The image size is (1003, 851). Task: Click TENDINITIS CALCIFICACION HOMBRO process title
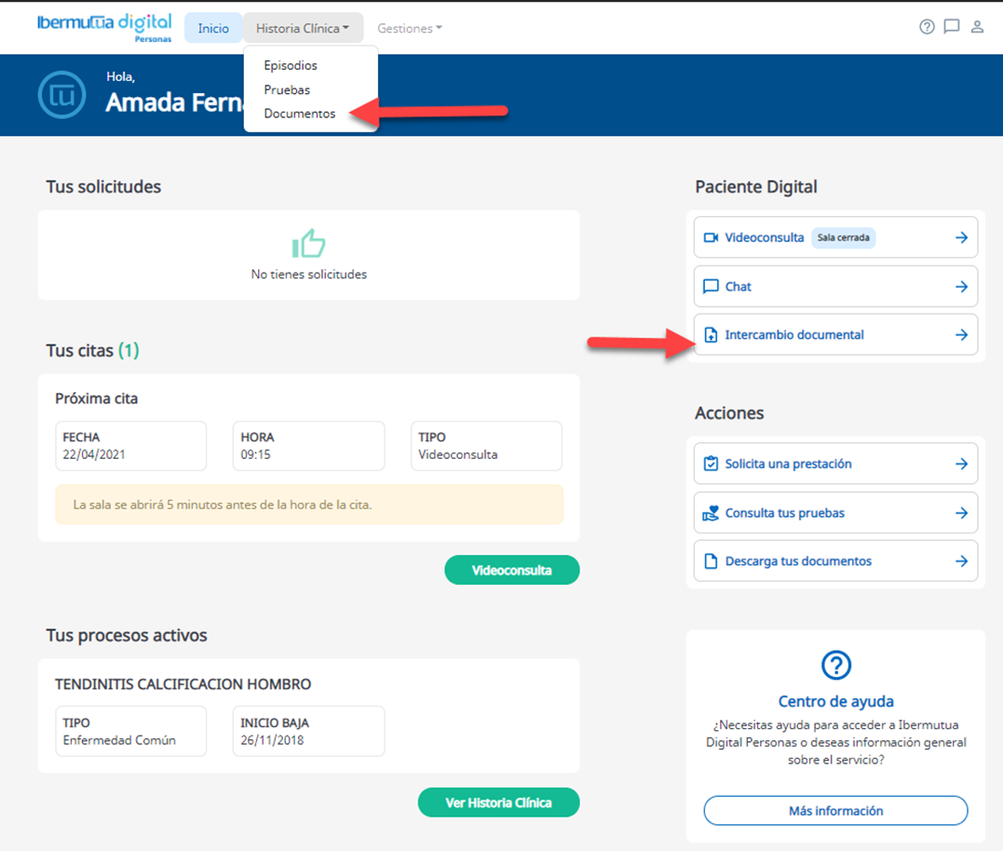[x=183, y=684]
